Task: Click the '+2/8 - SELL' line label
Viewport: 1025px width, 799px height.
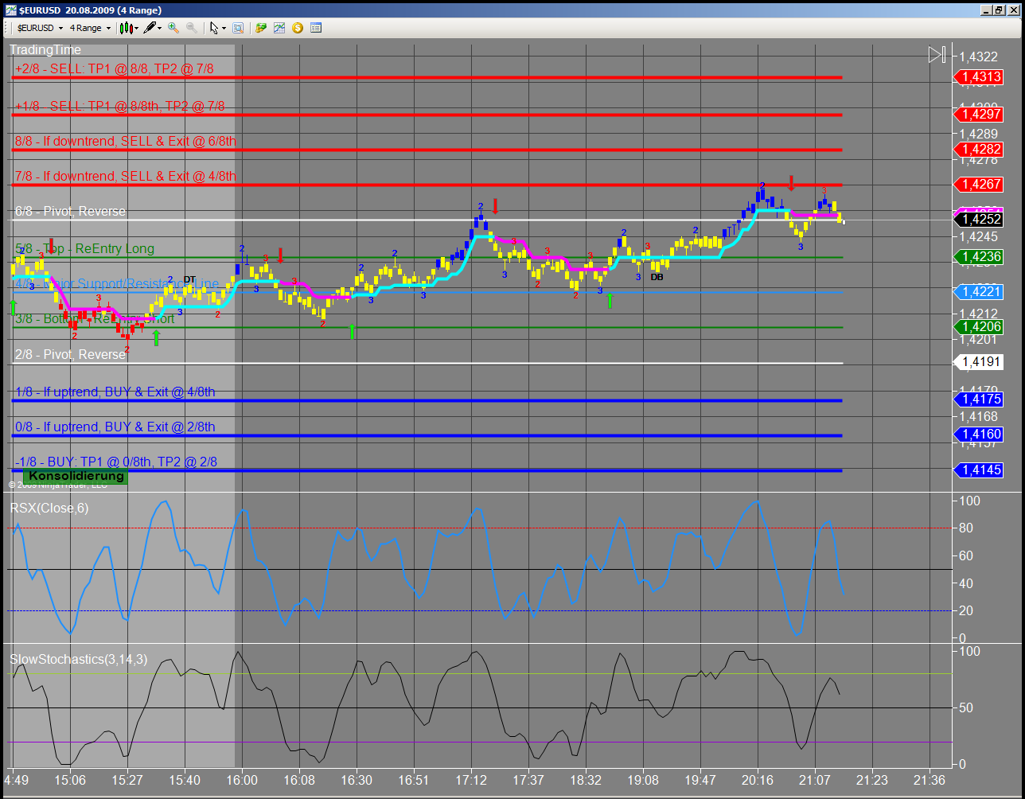Action: [114, 68]
